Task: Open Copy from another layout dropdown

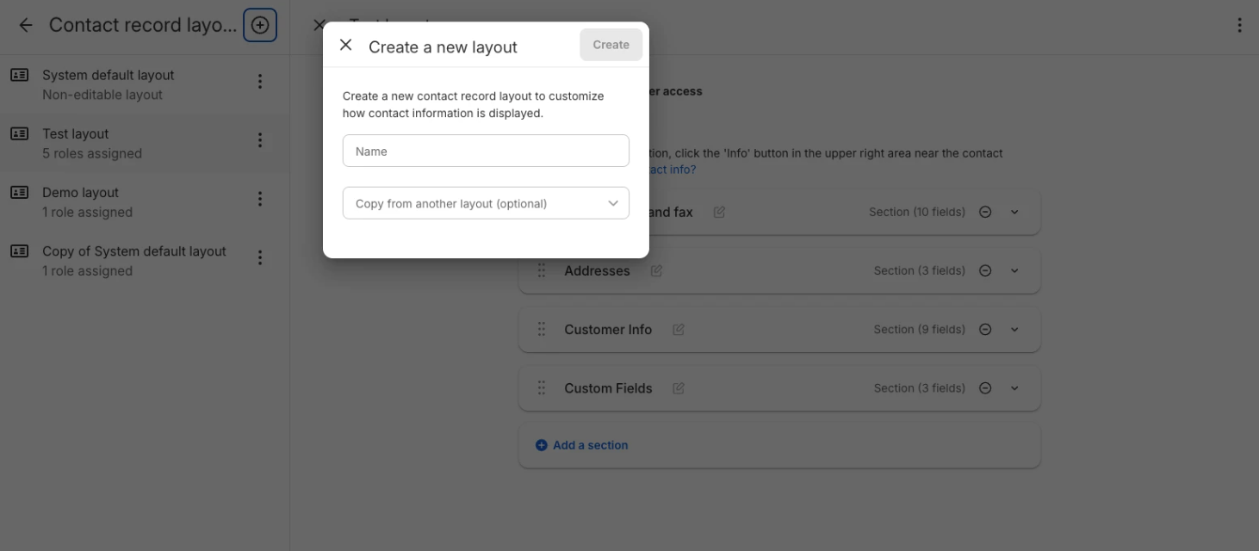Action: pos(486,203)
